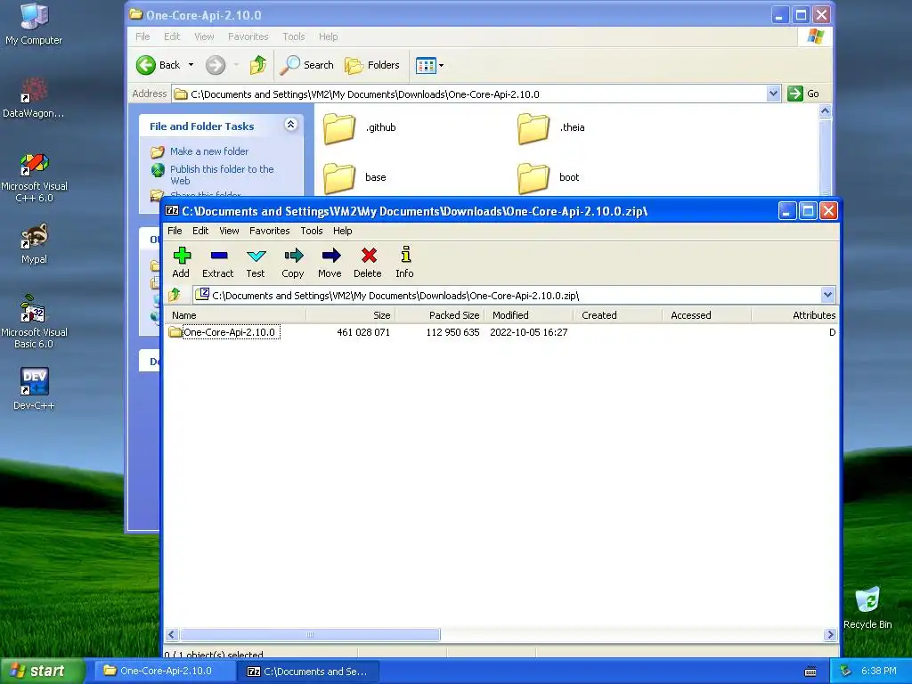Sort archive list by Size column
912x684 pixels.
(x=351, y=315)
